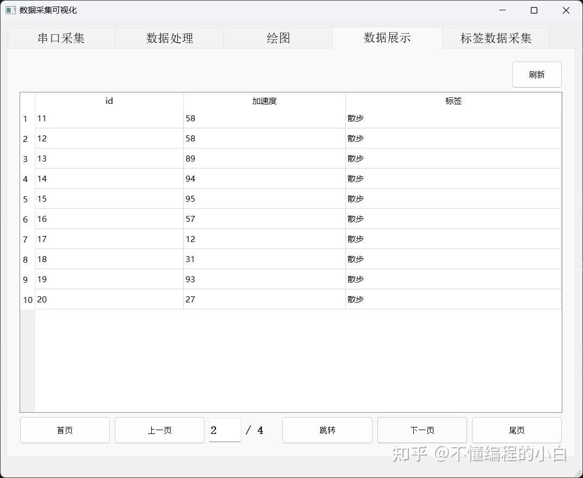Open the 标签数据采集 tab

pos(495,38)
